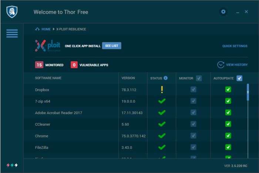Select the FileZilla row name
The height and width of the screenshot is (173, 259).
(x=41, y=147)
